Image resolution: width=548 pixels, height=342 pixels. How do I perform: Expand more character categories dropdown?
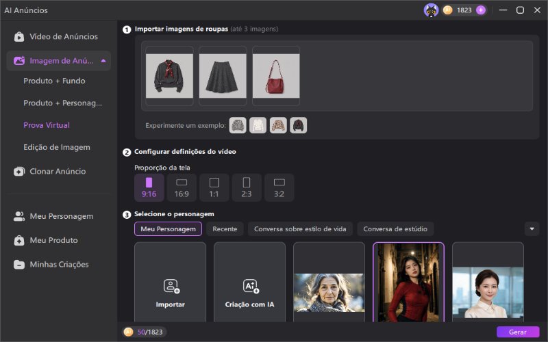click(532, 229)
